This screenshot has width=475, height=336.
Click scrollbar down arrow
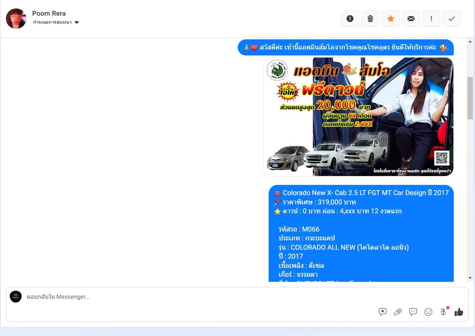click(470, 278)
